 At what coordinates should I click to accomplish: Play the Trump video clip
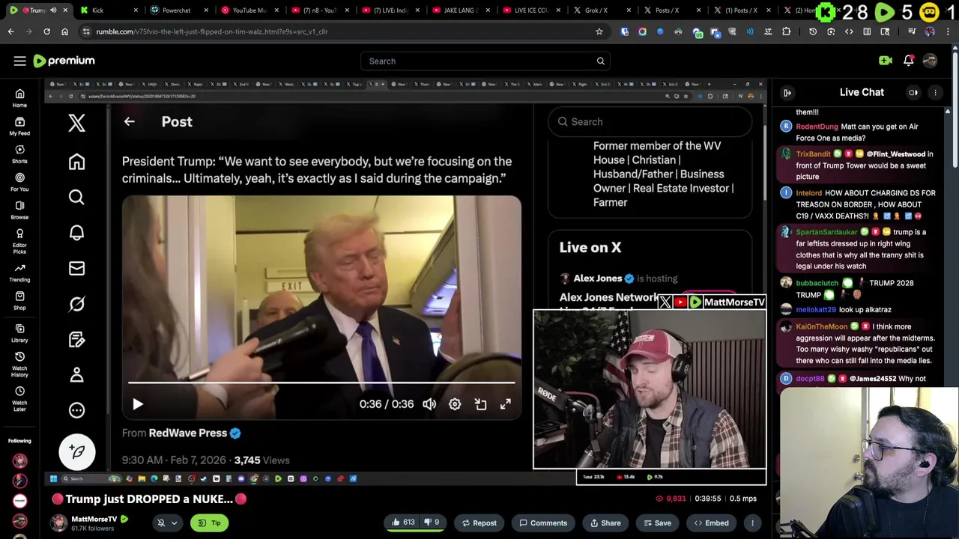(x=138, y=404)
